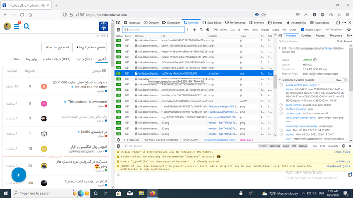Create new topic with plus button

(19, 175)
